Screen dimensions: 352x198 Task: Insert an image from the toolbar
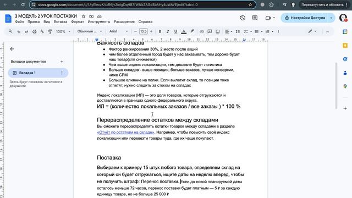point(218,32)
